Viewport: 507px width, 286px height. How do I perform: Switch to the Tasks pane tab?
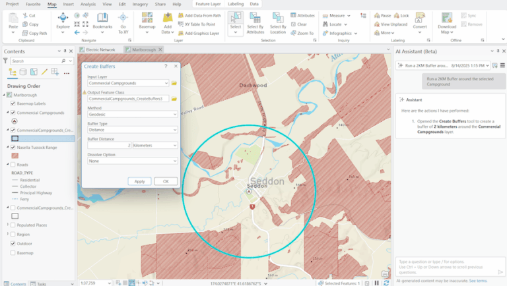(38, 284)
